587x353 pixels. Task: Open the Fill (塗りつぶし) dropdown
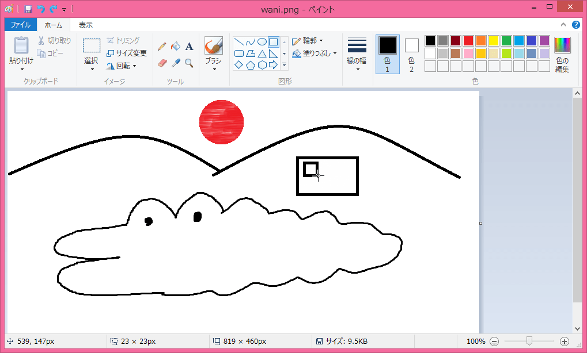coord(314,53)
